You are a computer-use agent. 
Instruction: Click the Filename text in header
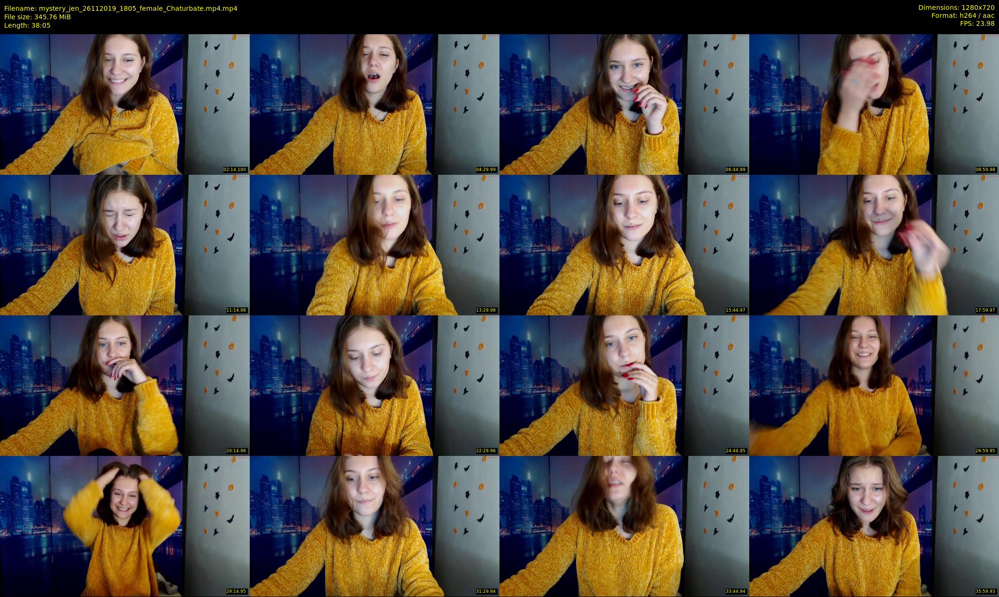click(x=120, y=8)
